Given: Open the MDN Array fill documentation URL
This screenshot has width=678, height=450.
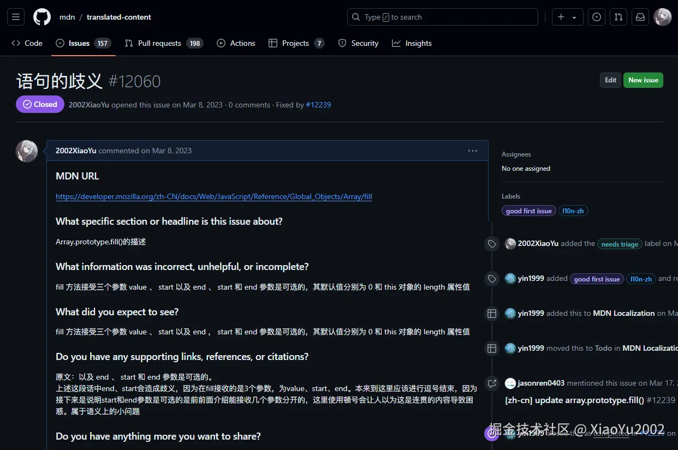Looking at the screenshot, I should pos(213,196).
